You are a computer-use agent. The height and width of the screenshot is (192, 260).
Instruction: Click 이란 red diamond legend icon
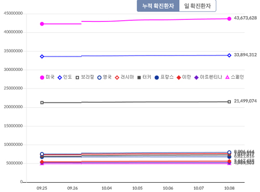tap(179, 78)
